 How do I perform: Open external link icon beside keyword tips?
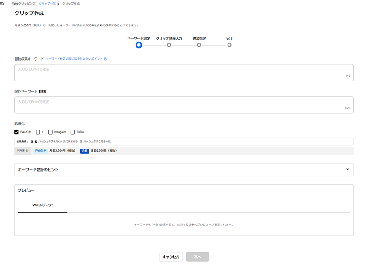(x=105, y=59)
